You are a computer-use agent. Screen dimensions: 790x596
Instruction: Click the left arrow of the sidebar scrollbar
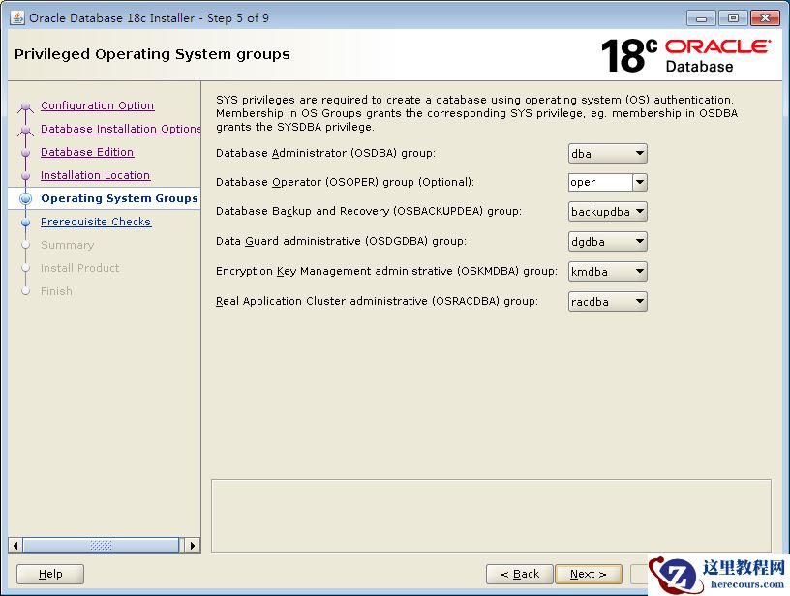tap(15, 546)
